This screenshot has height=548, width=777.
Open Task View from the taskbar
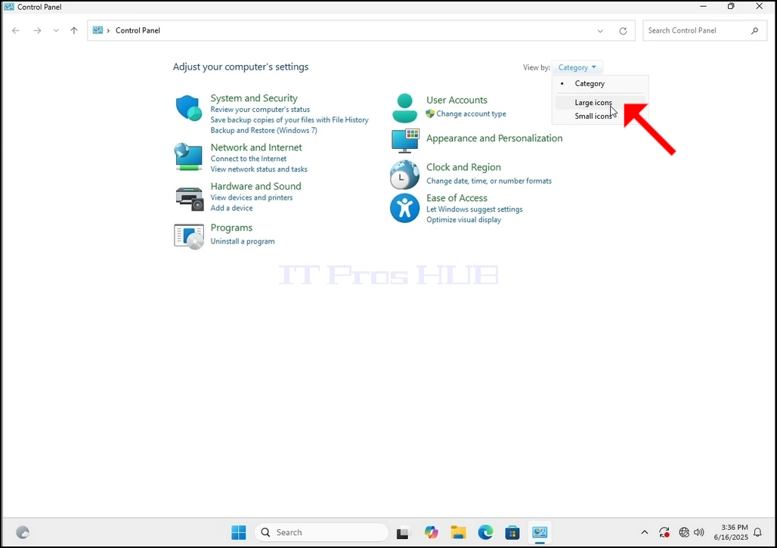point(403,533)
